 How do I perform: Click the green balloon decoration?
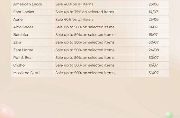[169, 115]
